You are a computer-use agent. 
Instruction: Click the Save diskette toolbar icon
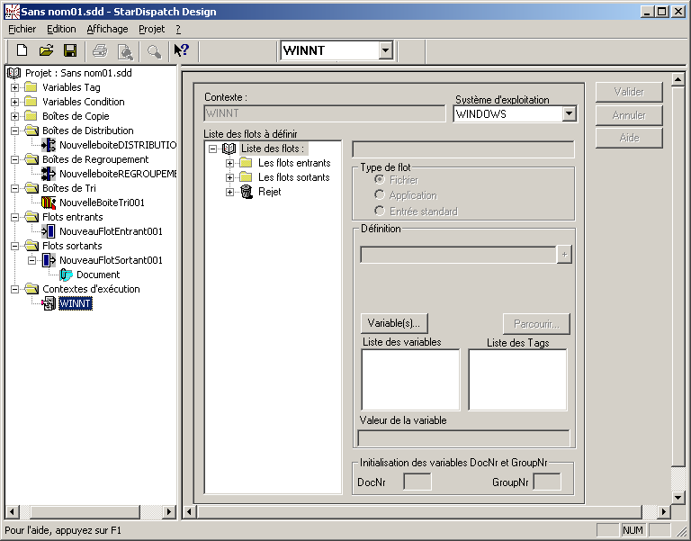pyautogui.click(x=69, y=51)
